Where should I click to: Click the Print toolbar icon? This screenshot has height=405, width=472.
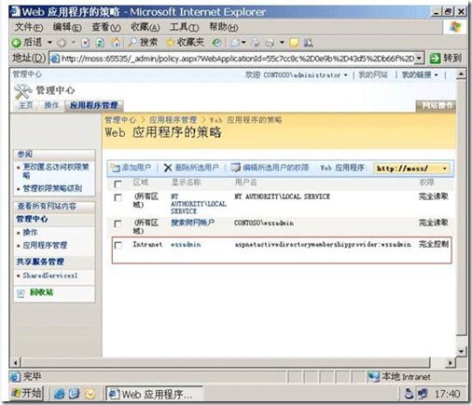255,43
